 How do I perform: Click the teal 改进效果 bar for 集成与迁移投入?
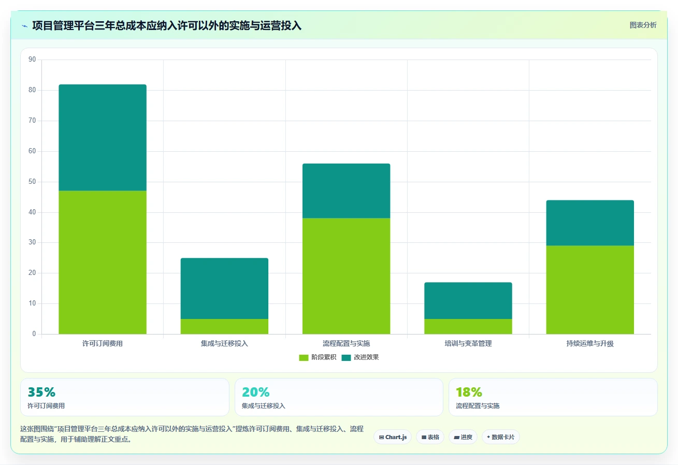pos(224,288)
